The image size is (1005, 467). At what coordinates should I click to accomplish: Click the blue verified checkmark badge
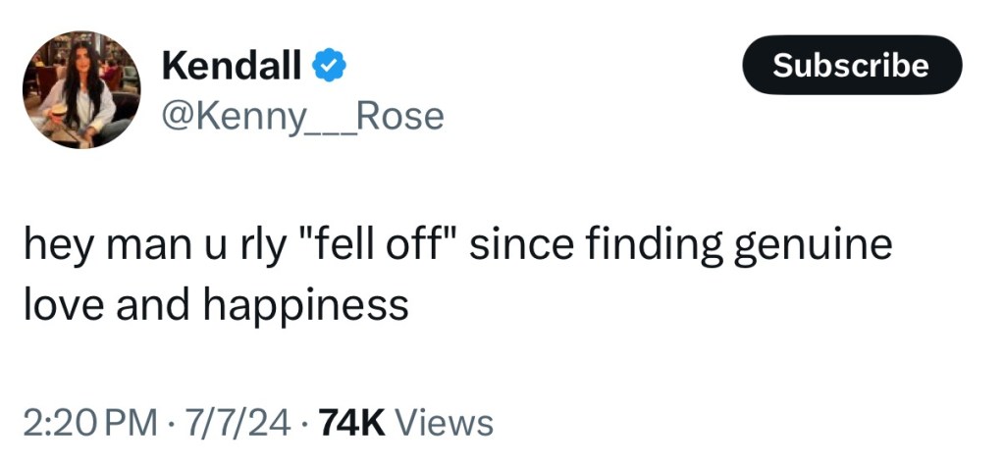click(328, 67)
